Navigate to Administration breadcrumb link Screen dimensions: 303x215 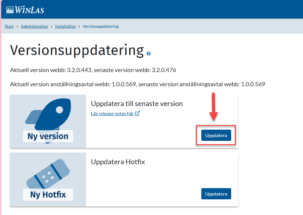click(x=34, y=26)
